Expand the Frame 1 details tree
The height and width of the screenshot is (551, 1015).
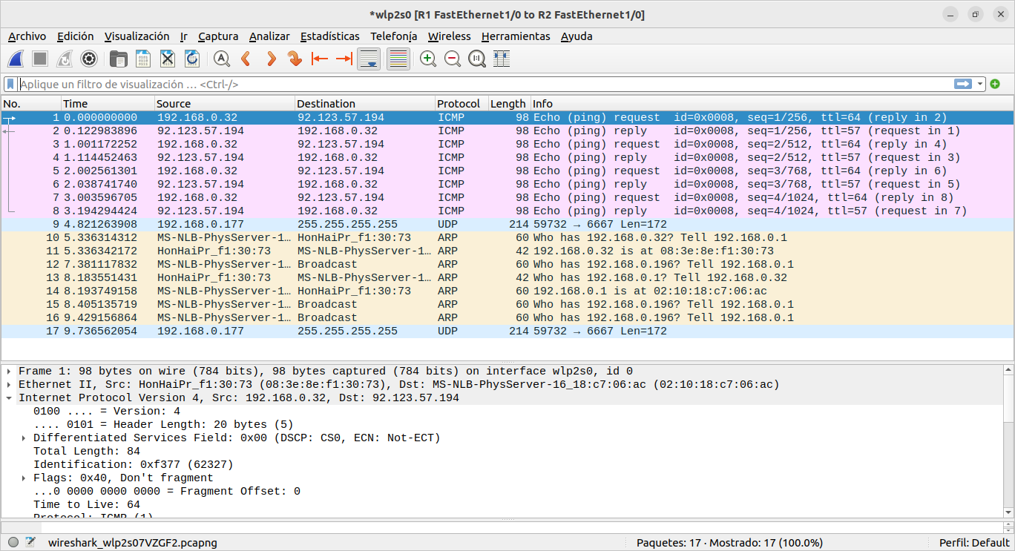9,372
